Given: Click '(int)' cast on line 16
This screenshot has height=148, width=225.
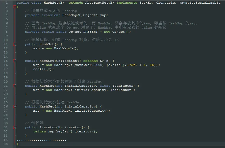Looking at the screenshot, I should point(99,65).
